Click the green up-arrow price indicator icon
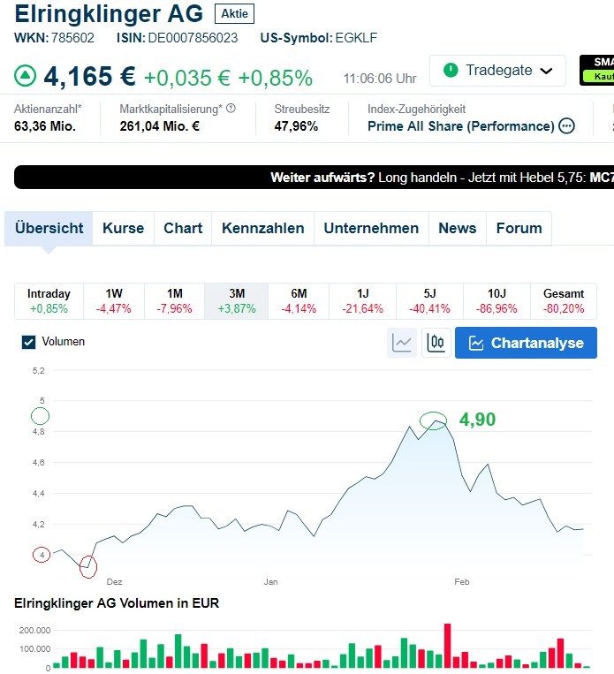Image resolution: width=614 pixels, height=674 pixels. (26, 76)
